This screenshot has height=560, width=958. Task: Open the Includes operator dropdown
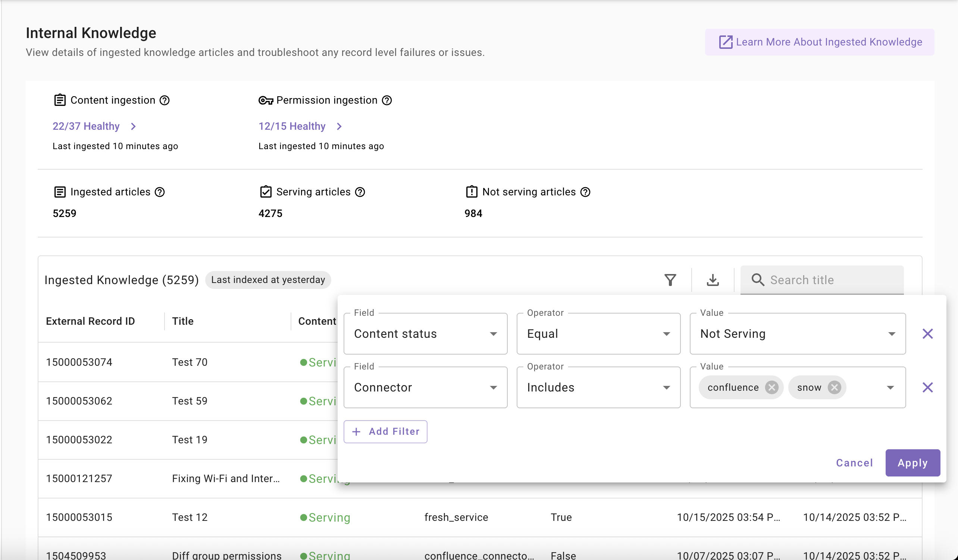[x=598, y=387]
